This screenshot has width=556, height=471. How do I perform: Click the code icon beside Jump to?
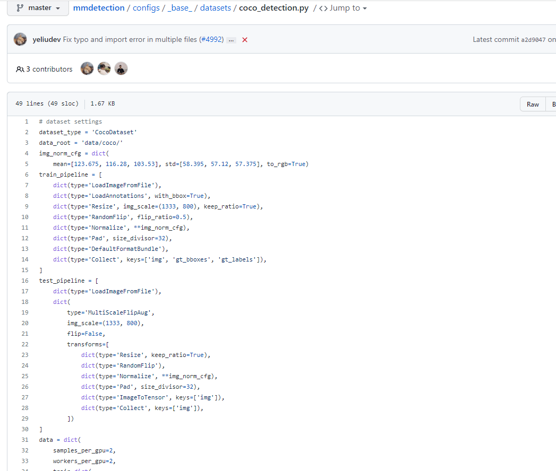(x=324, y=8)
